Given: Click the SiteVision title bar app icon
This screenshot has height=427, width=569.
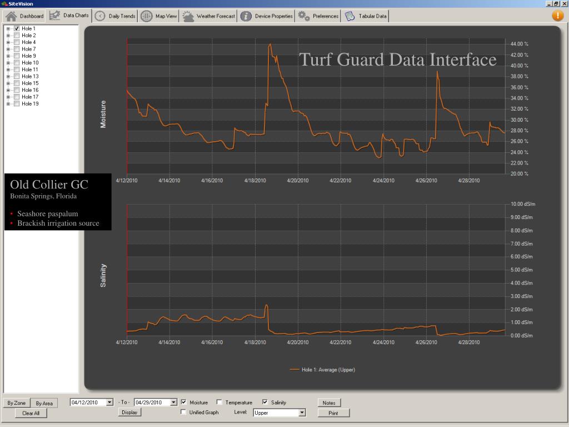Looking at the screenshot, I should pyautogui.click(x=4, y=4).
